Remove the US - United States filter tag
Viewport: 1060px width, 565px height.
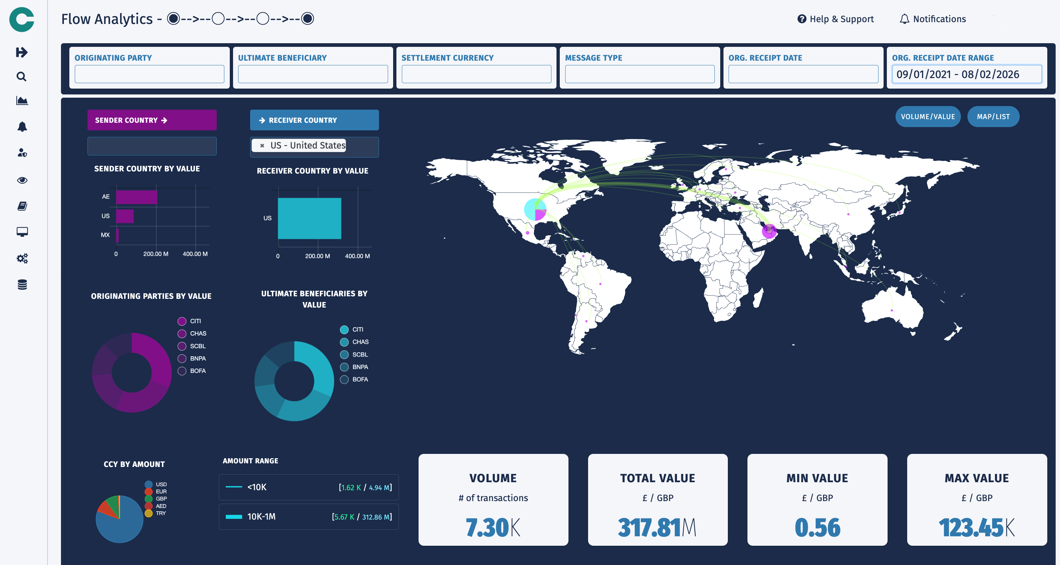pyautogui.click(x=262, y=146)
